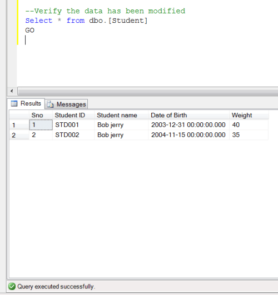Click the Sno cell with value 1
This screenshot has height=295, width=278.
pyautogui.click(x=41, y=125)
